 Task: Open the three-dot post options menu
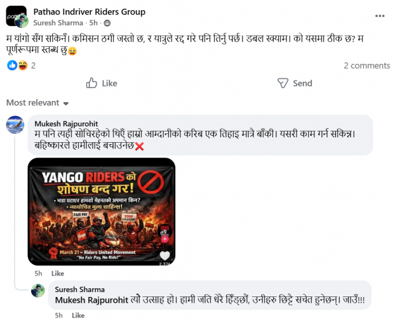[x=380, y=16]
